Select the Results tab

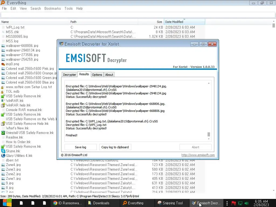tap(84, 74)
